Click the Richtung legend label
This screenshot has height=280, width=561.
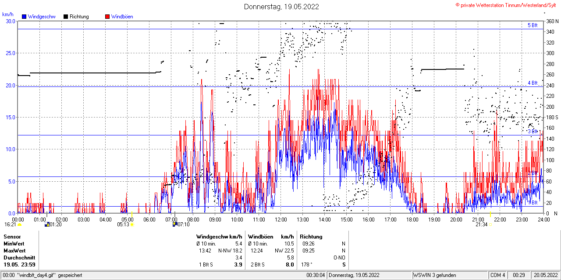[79, 17]
